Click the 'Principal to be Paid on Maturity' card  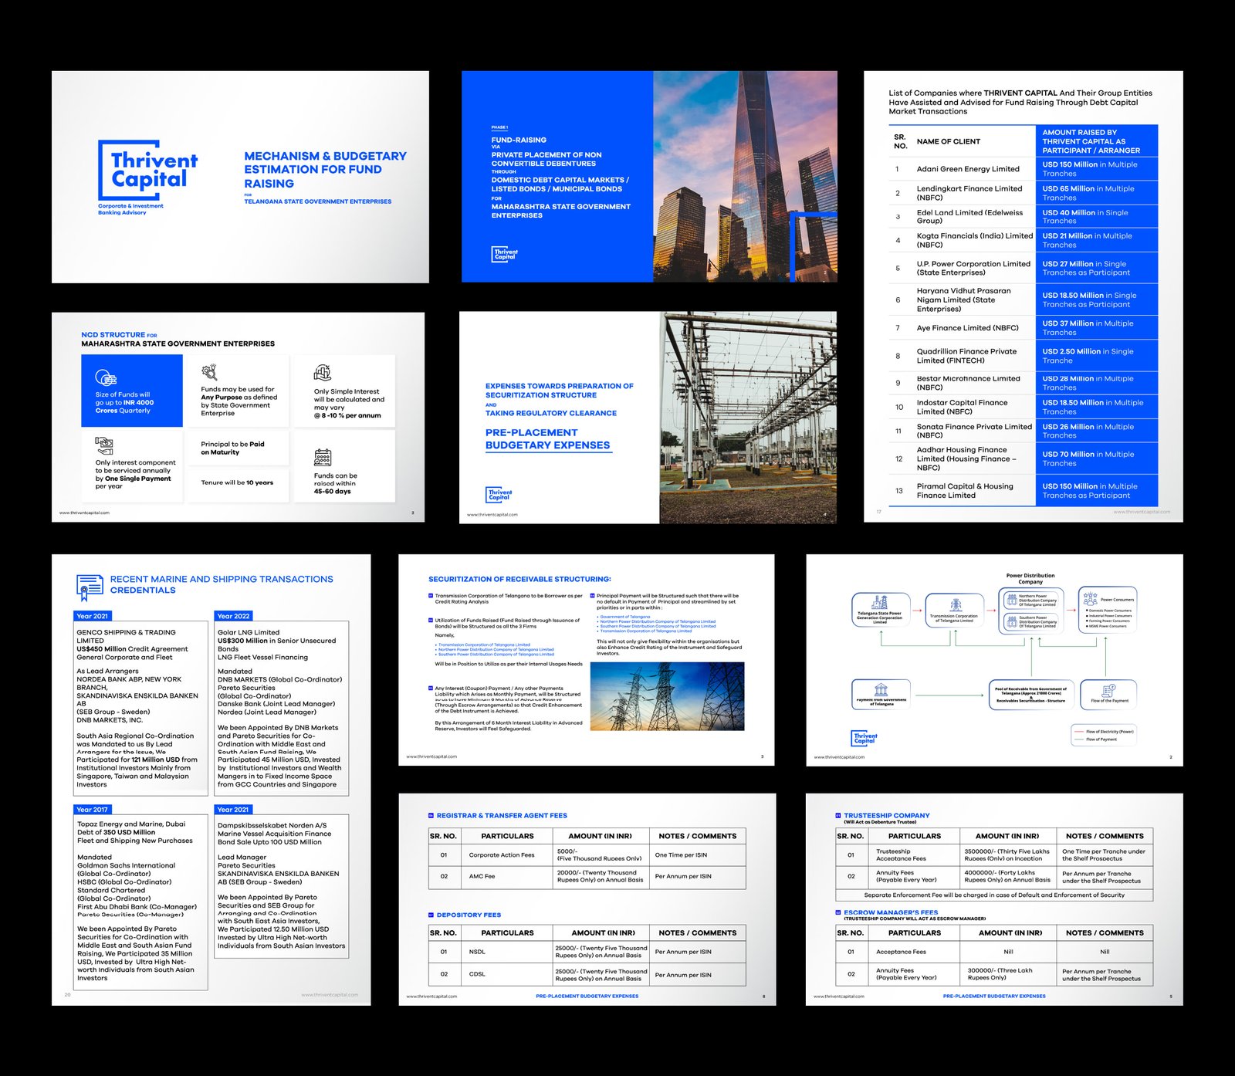click(x=238, y=448)
